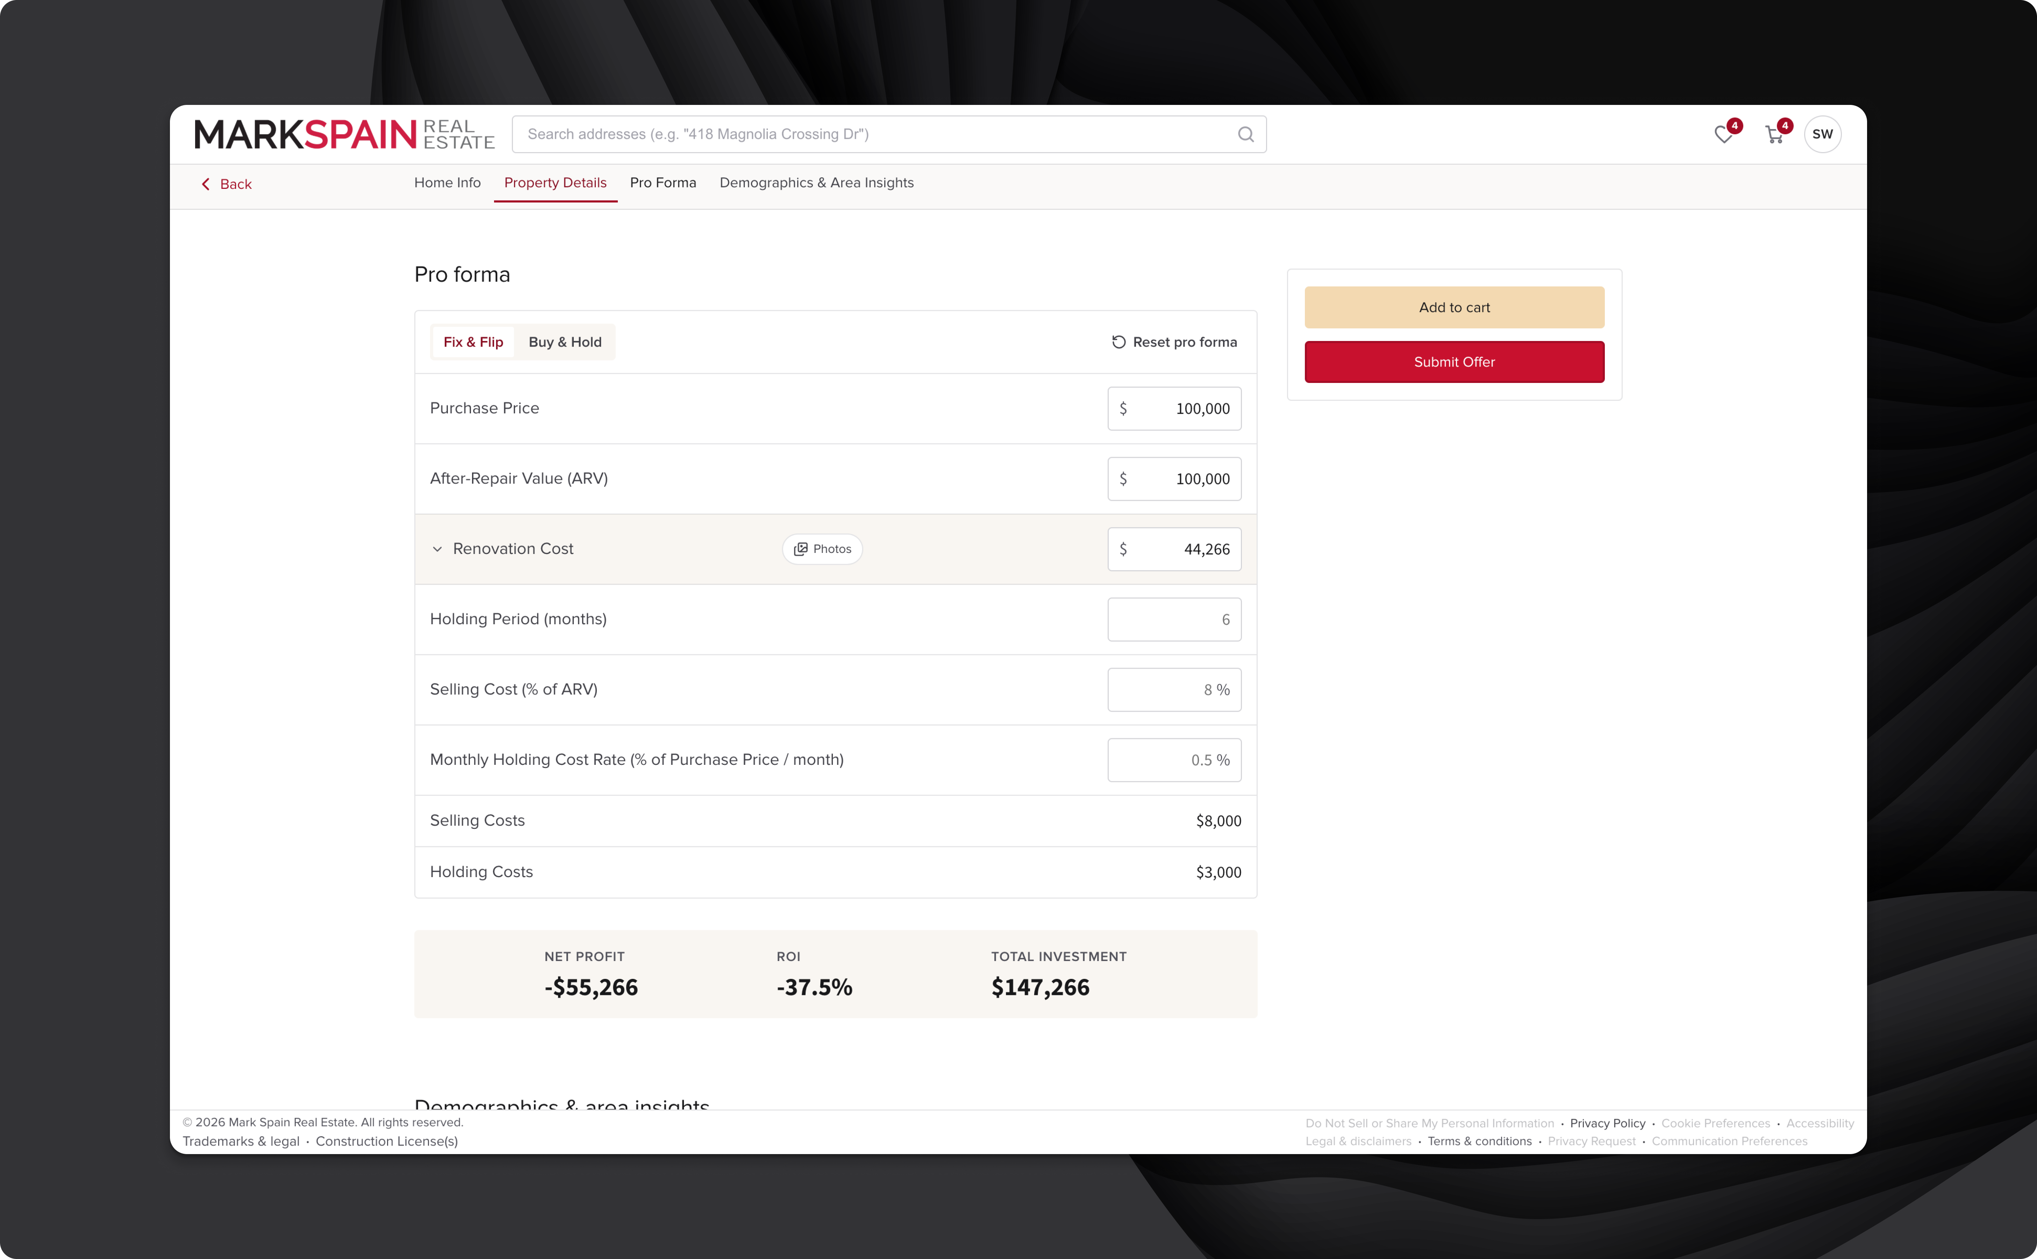Open Do Not Sell or Share link
2037x1259 pixels.
tap(1429, 1123)
